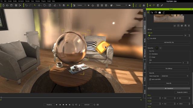Select the Move object tool
Viewport: 193px width, 108px height.
[x=39, y=5]
